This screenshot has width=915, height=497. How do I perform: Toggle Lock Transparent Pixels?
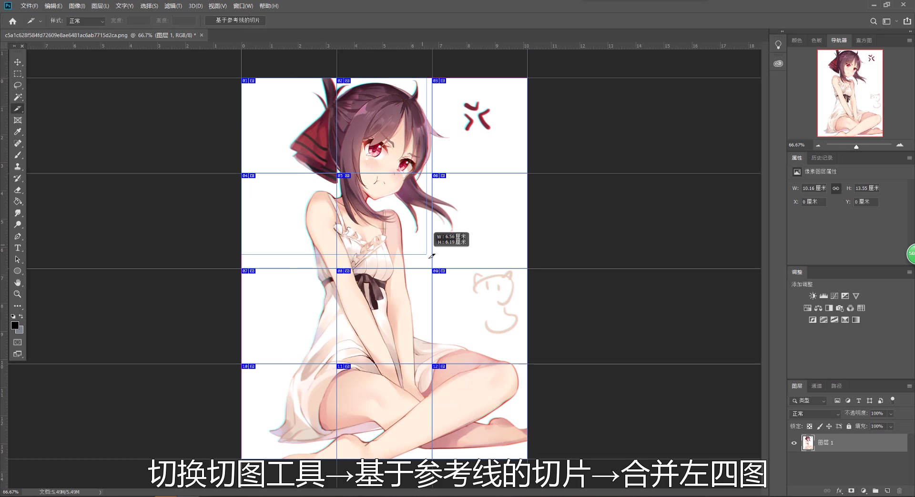click(x=809, y=427)
